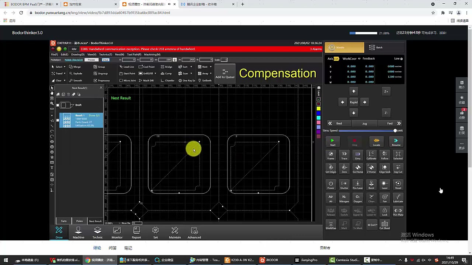This screenshot has width=472, height=265.
Task: Click the Bridge tool
Action: tap(166, 67)
